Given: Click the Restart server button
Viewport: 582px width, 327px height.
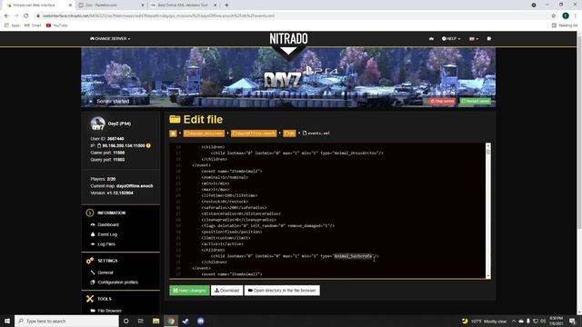Looking at the screenshot, I should (x=476, y=101).
